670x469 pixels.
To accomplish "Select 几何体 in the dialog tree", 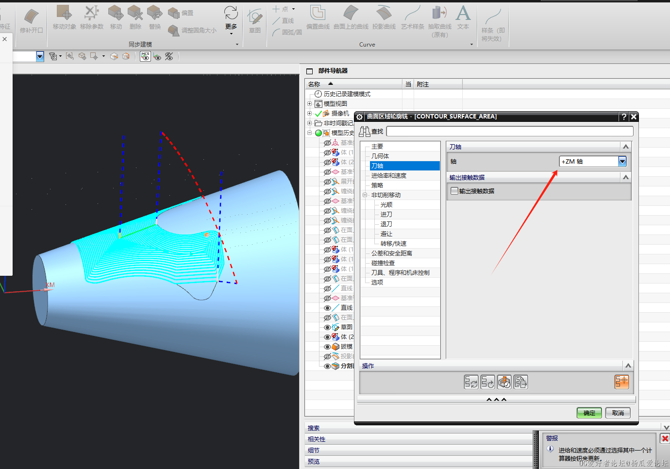I will coord(380,156).
